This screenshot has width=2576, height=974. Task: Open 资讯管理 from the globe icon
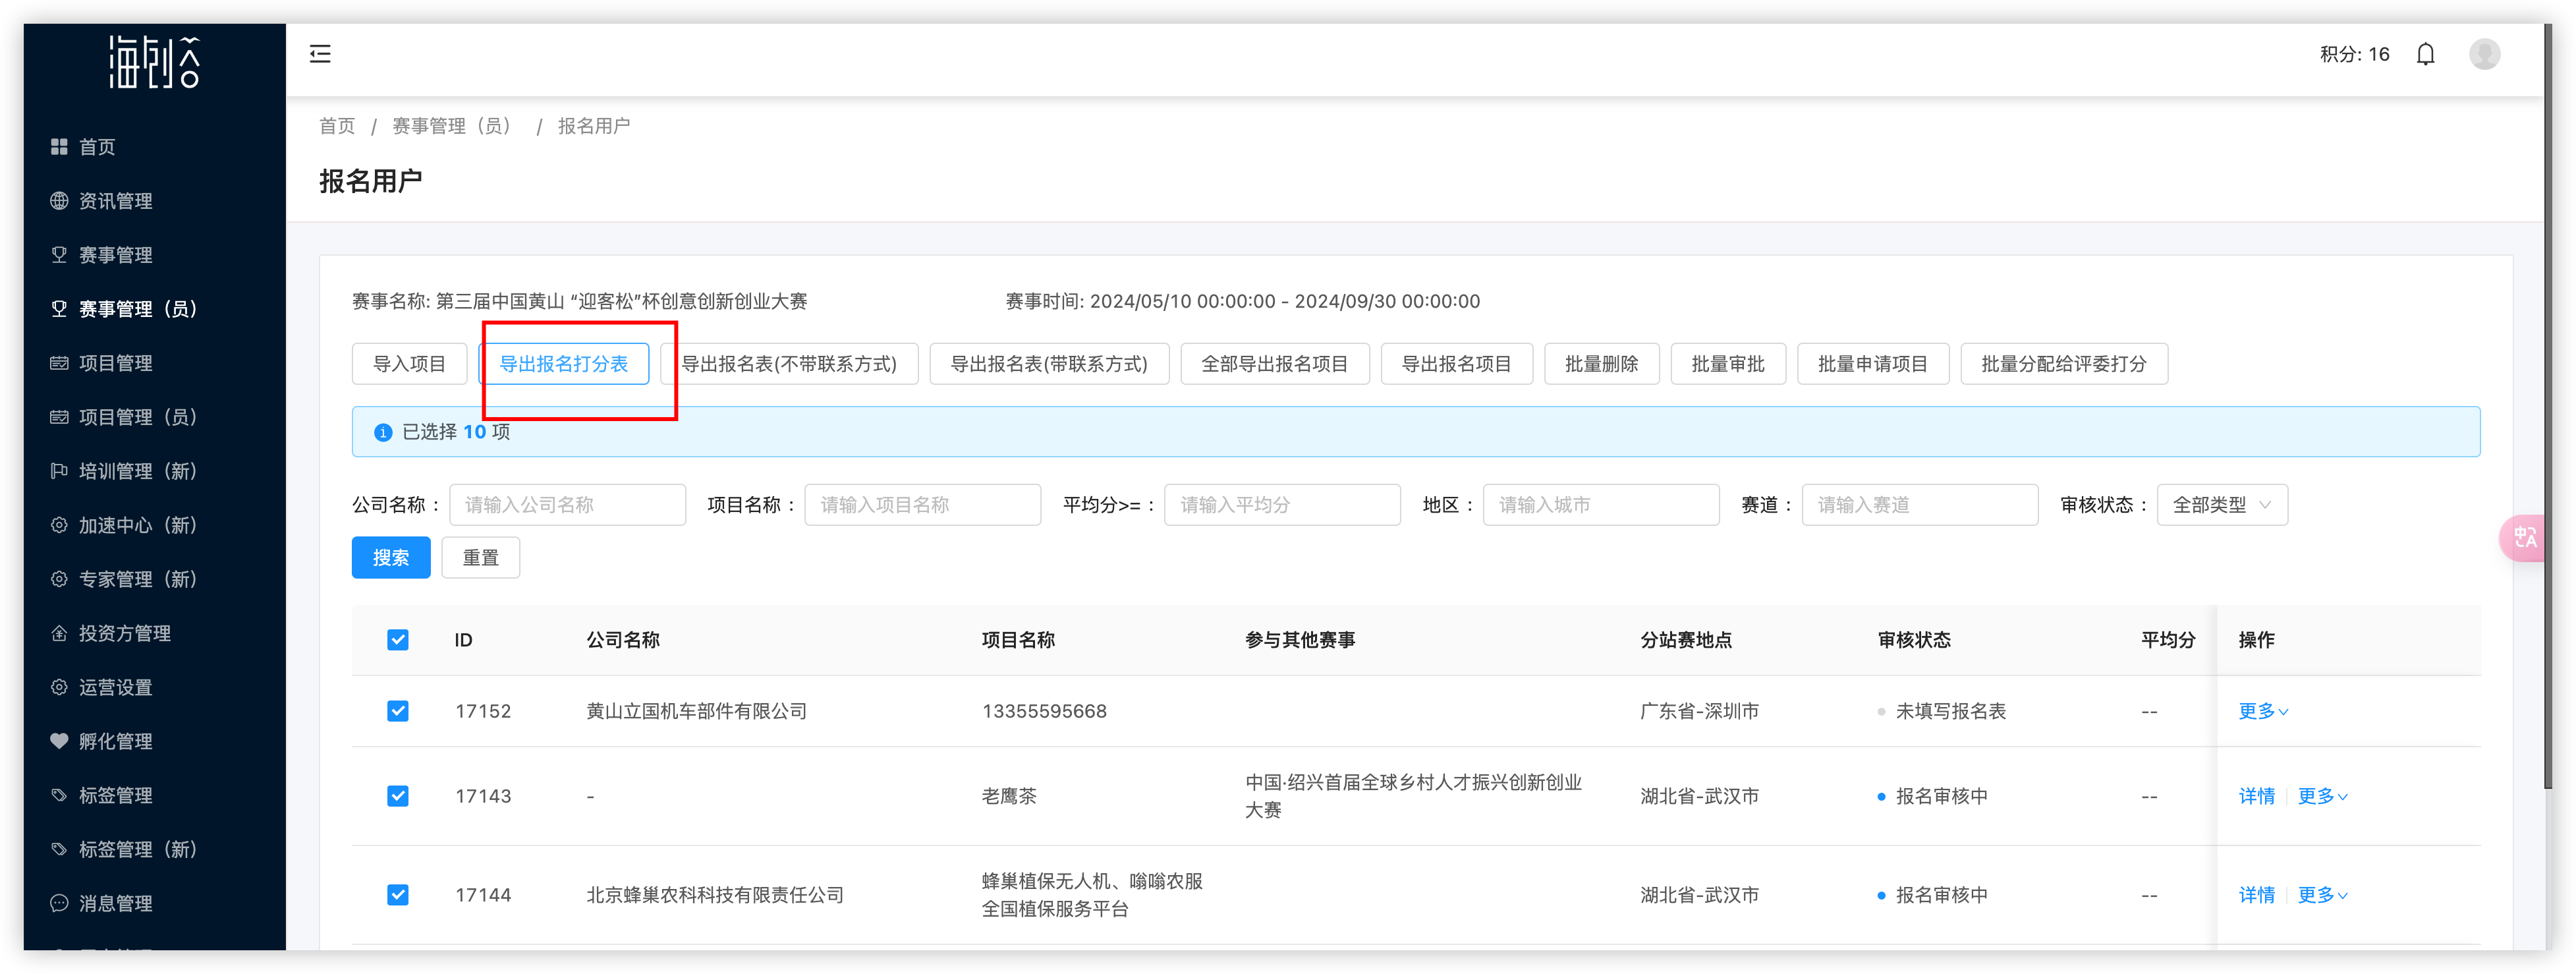(60, 201)
